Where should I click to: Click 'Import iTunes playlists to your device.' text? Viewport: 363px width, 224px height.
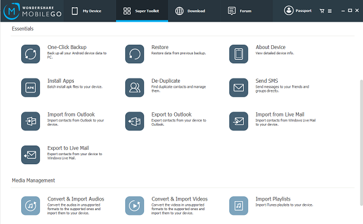point(284,205)
